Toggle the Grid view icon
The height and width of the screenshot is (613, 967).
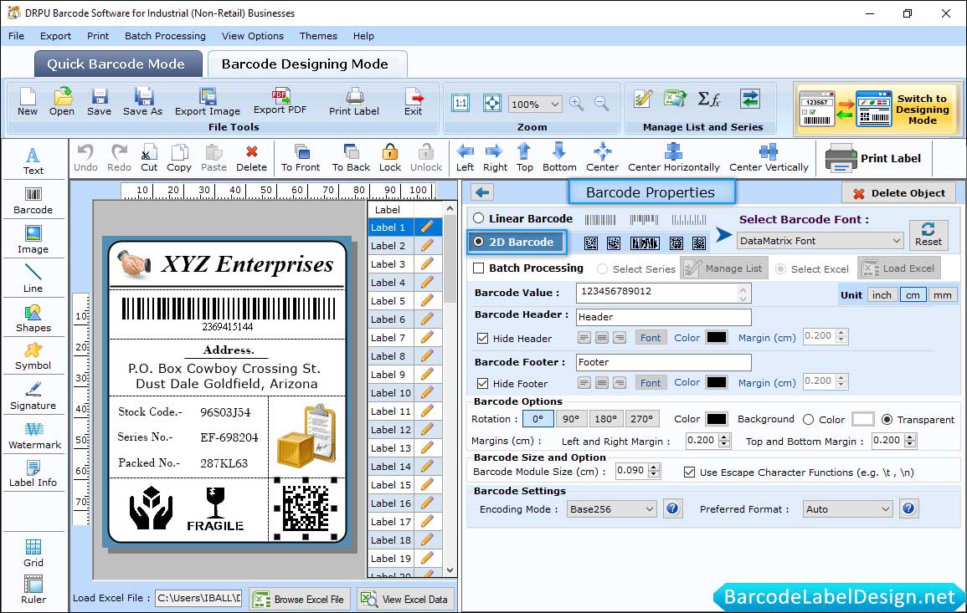tap(33, 547)
